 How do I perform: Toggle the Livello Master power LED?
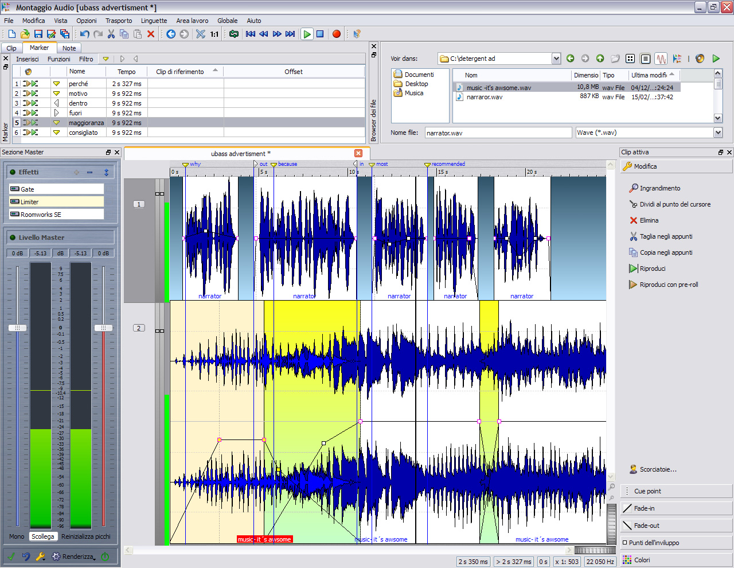coord(13,238)
